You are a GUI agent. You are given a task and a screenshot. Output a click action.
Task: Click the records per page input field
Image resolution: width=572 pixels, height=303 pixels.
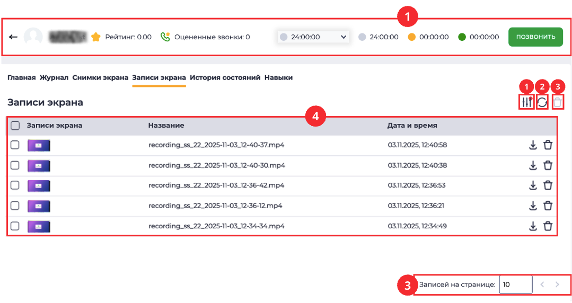point(515,284)
